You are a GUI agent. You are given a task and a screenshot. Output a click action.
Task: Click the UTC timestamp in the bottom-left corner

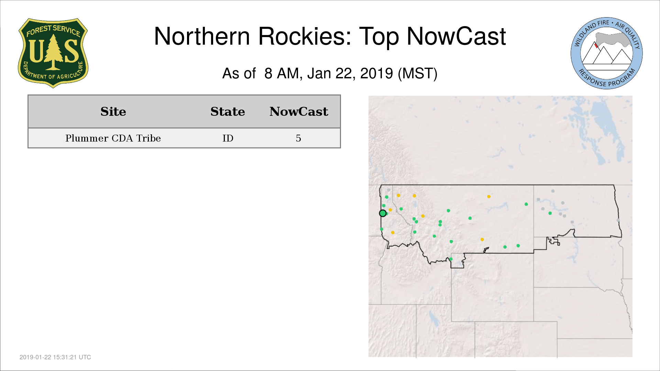click(55, 357)
